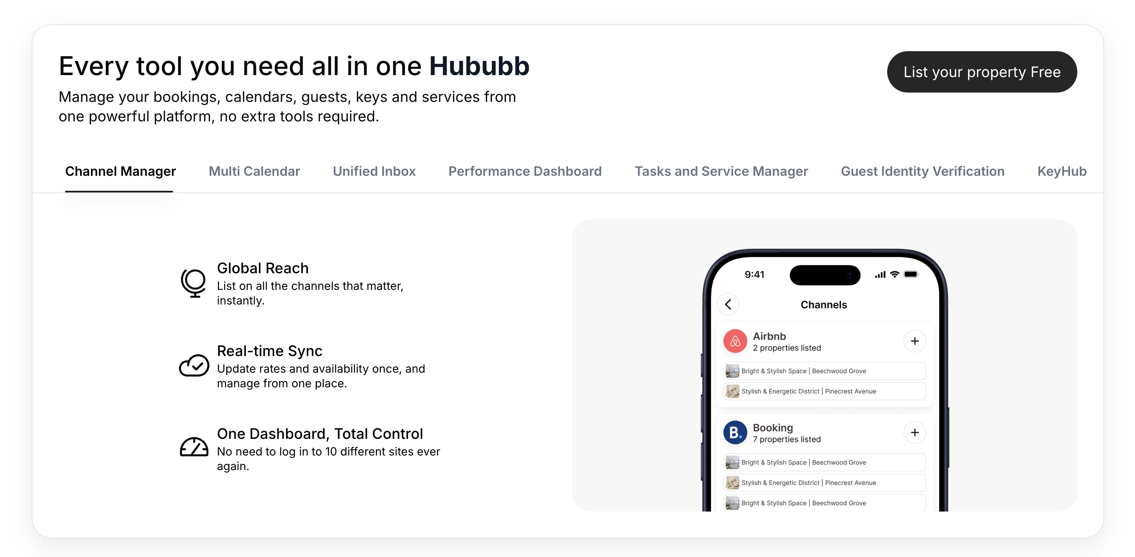Click the speedometer One Dashboard icon
The image size is (1135, 557).
point(194,447)
